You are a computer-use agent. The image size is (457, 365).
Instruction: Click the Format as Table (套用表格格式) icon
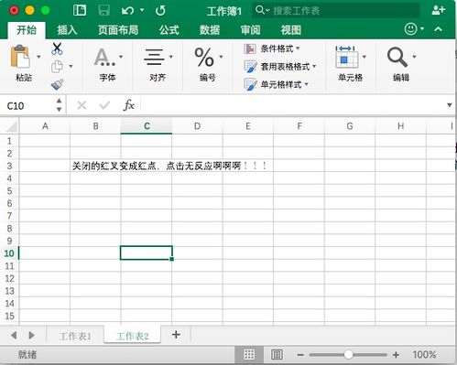(250, 67)
